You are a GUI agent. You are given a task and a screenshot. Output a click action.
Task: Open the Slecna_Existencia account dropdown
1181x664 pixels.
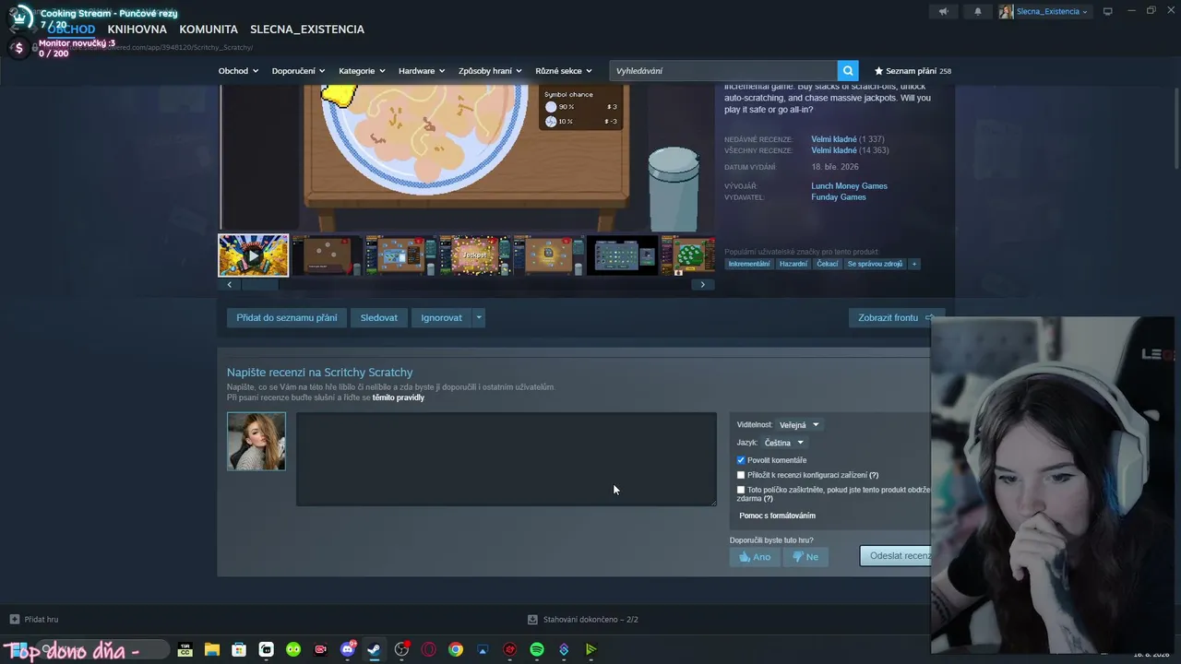(1052, 12)
